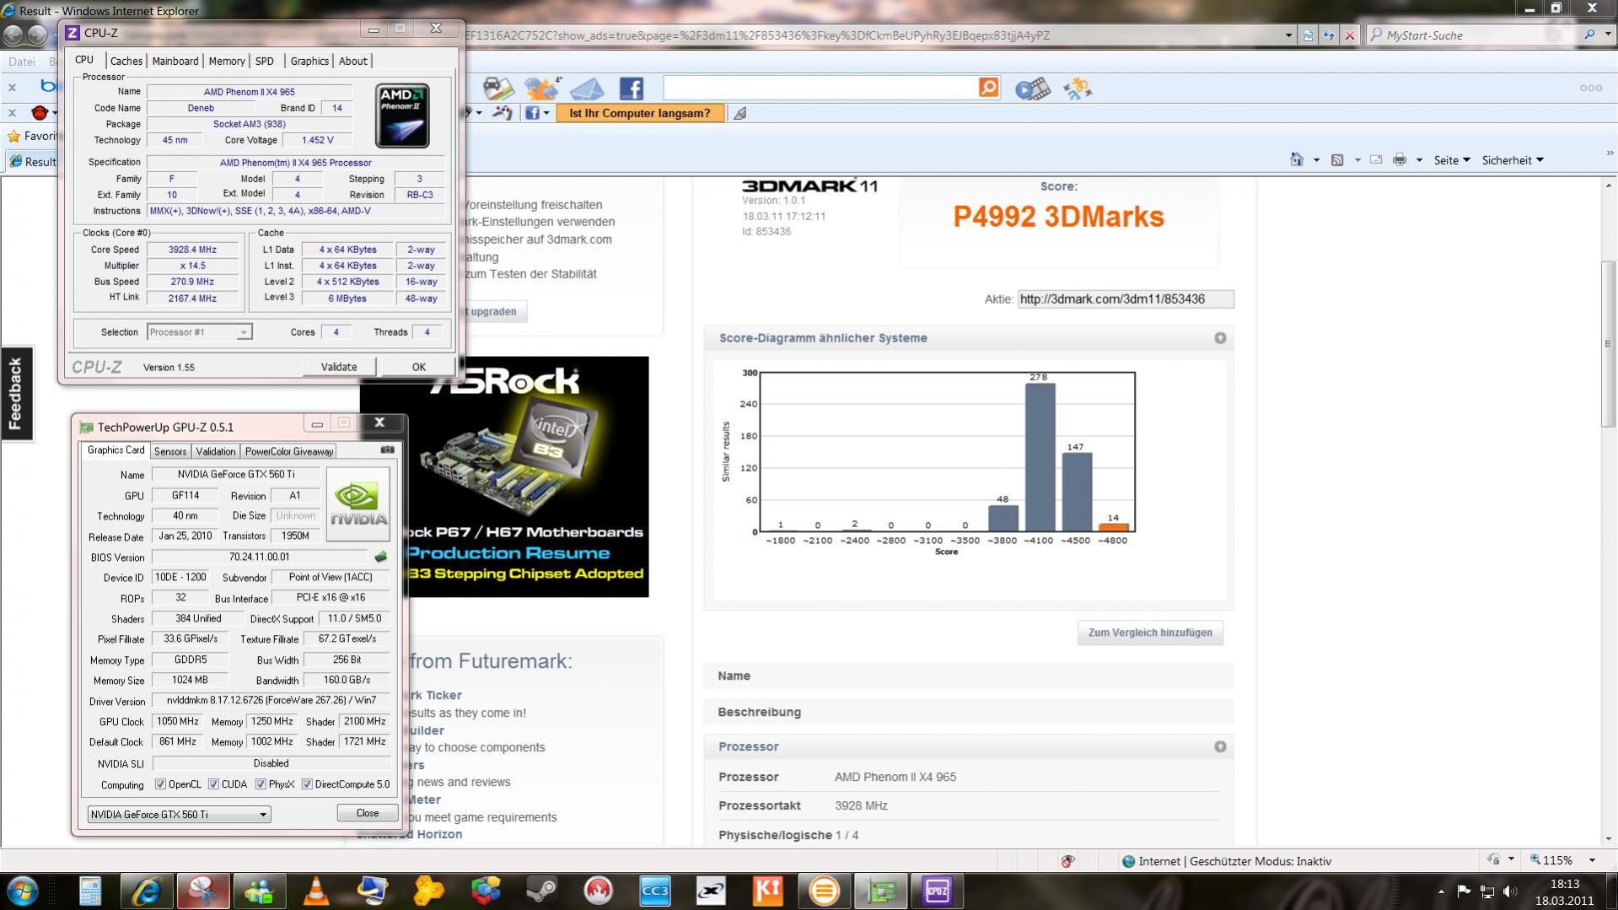Viewport: 1618px width, 910px height.
Task: Toggle the PhysX checkbox in GPU-Z
Action: click(261, 784)
